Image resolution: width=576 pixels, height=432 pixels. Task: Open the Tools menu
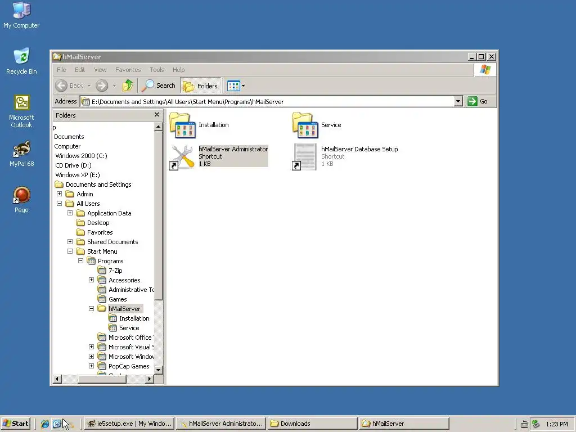[x=157, y=70]
